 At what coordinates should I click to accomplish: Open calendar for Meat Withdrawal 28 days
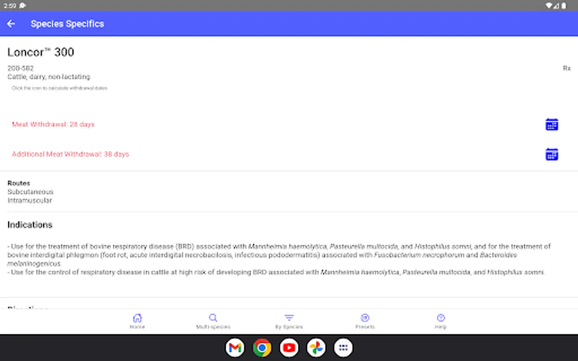[552, 125]
